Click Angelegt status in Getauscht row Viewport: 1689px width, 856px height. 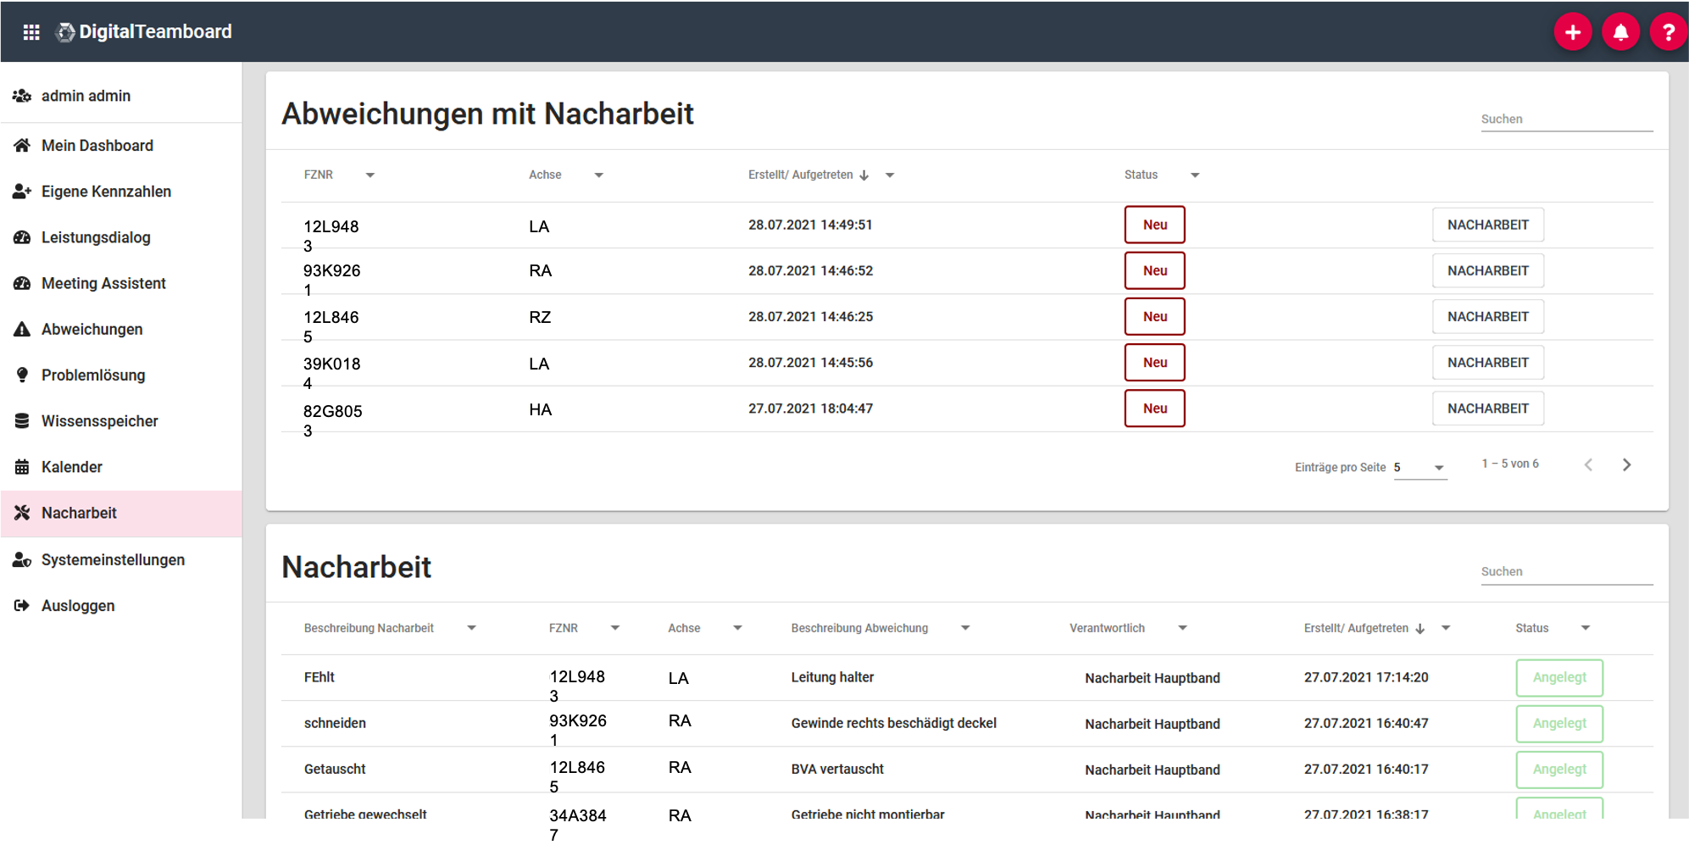[1559, 769]
